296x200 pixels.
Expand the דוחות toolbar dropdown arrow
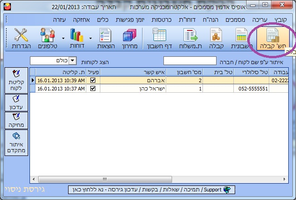(91, 38)
